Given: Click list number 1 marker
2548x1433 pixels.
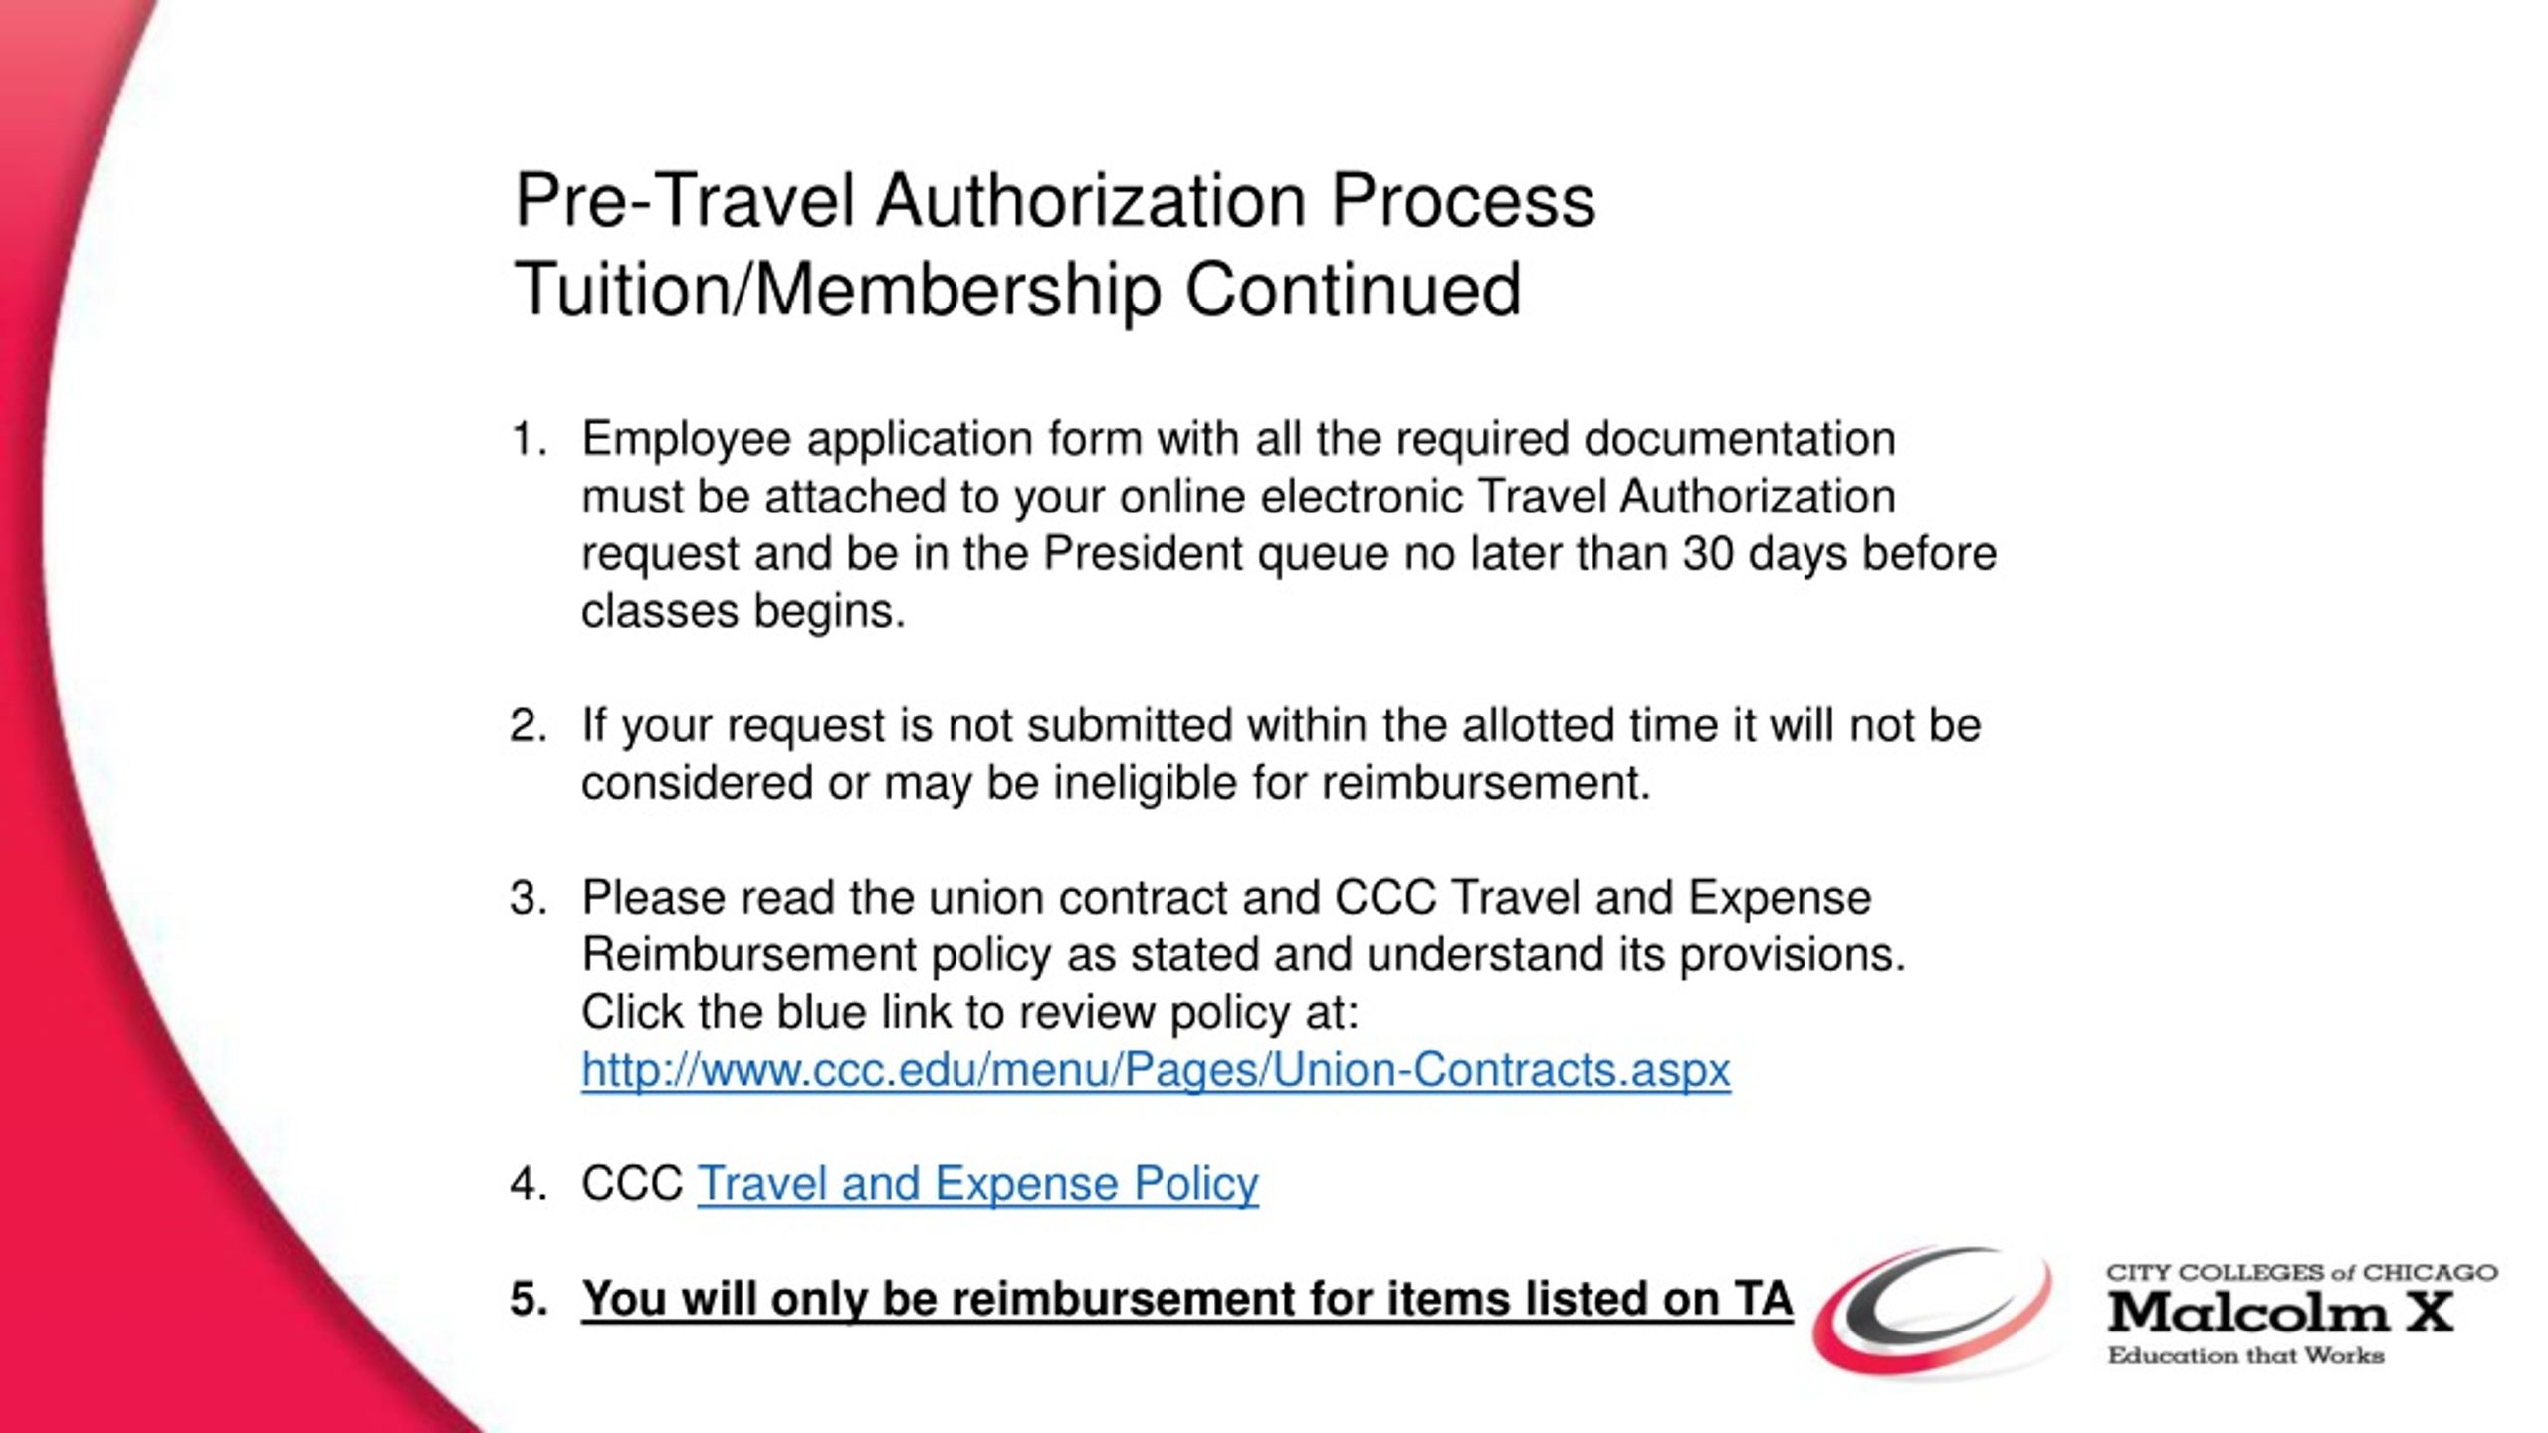Looking at the screenshot, I should tap(529, 439).
